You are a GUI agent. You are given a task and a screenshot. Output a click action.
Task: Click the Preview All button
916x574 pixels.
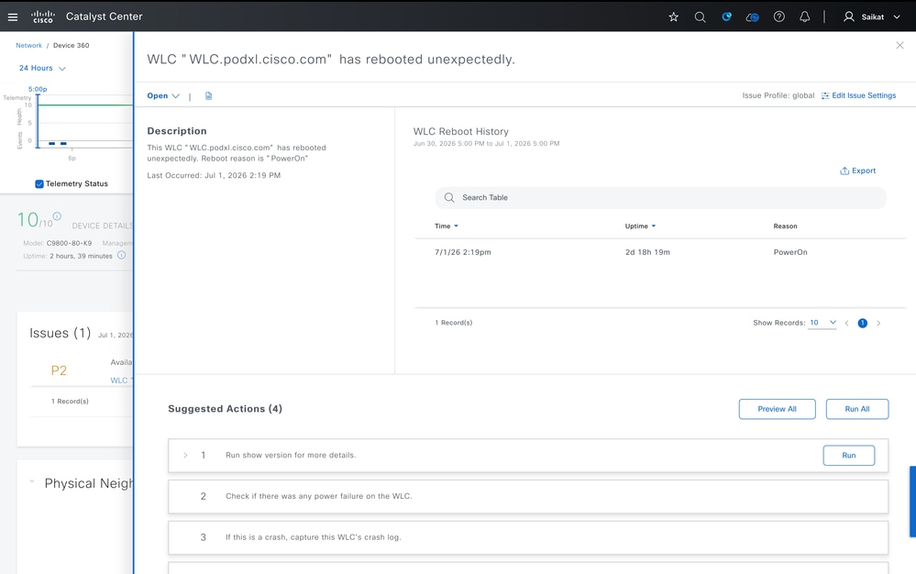pos(777,409)
